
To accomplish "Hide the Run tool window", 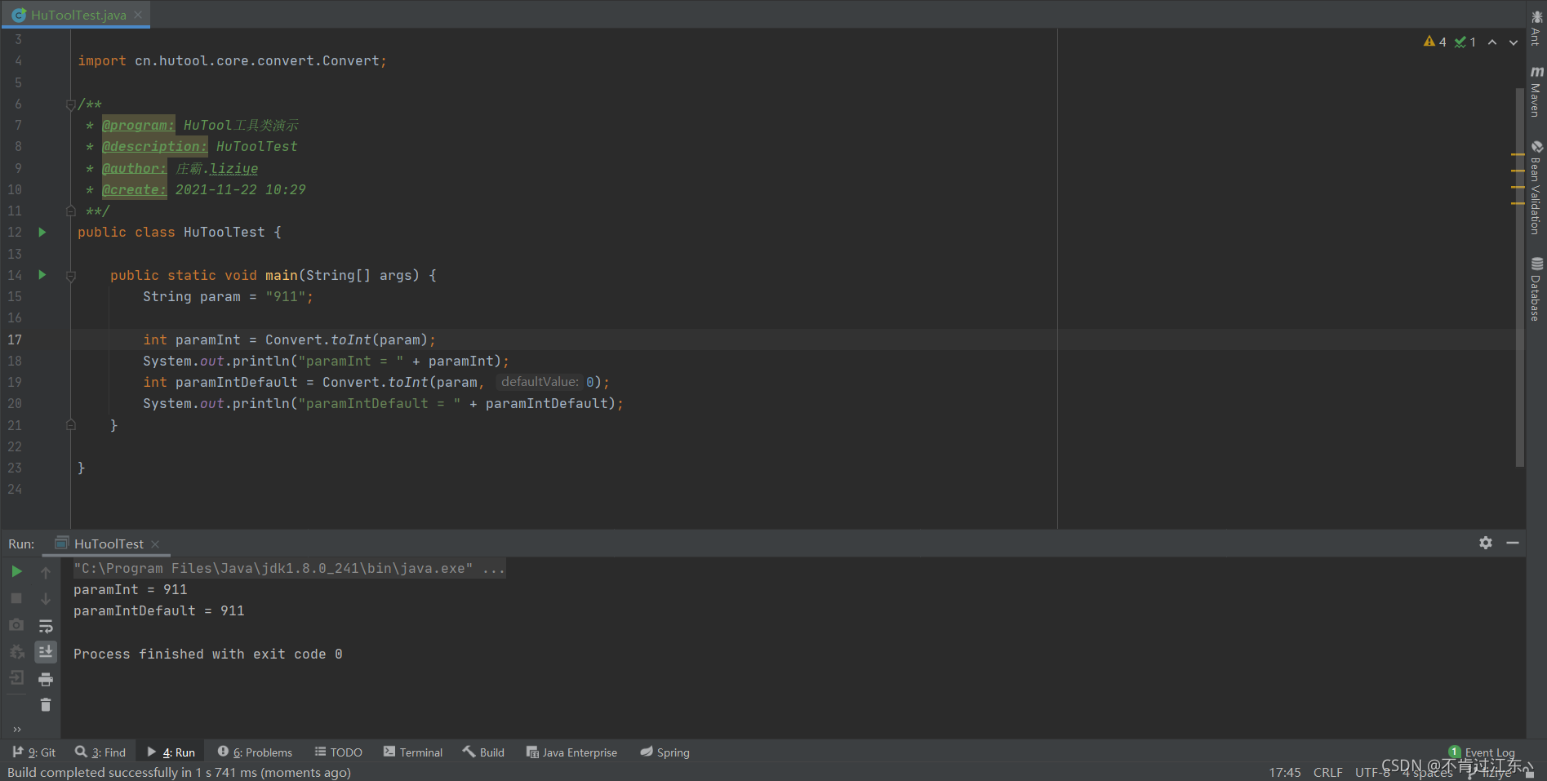I will point(1513,543).
